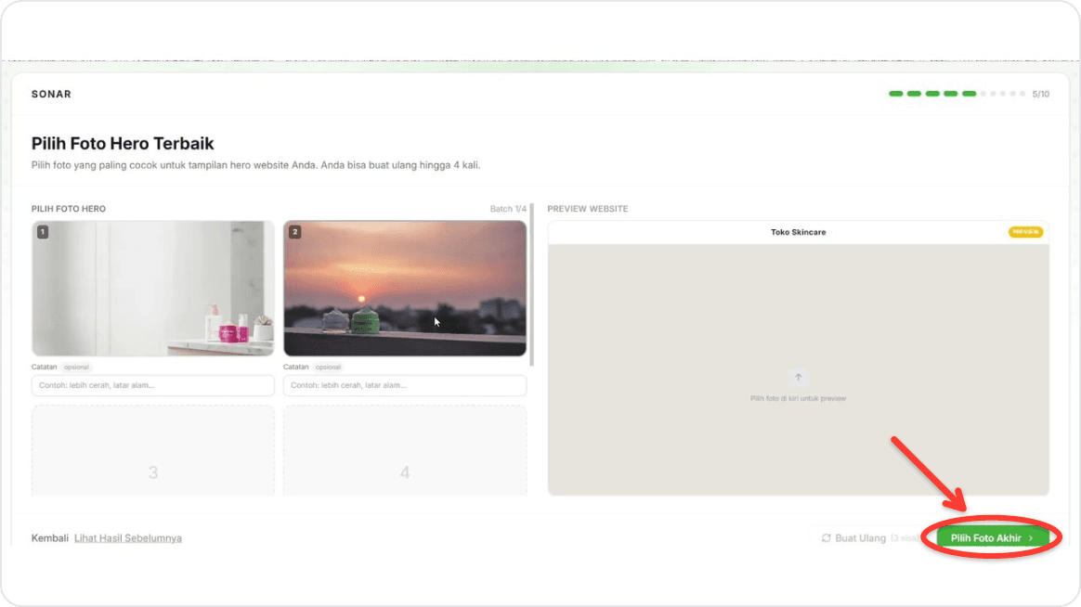Click the Pilih Foto Hero Terbaik heading
The image size is (1081, 607).
point(123,143)
